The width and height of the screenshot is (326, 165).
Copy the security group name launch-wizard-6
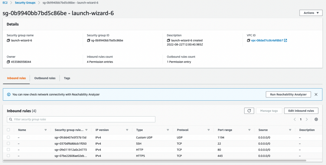8,40
